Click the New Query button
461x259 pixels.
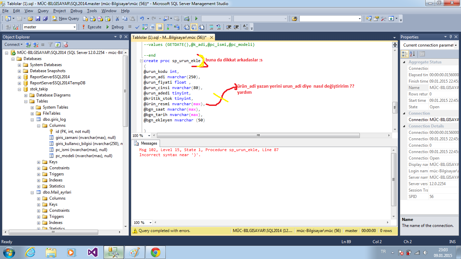point(65,19)
